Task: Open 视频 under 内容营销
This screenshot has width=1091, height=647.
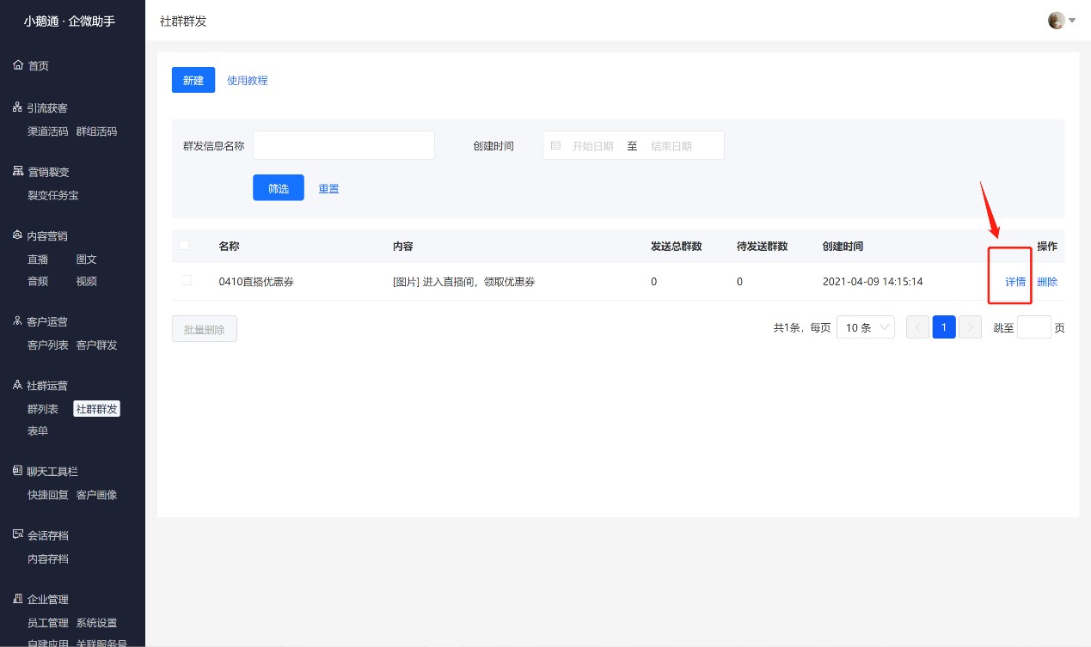Action: tap(86, 281)
